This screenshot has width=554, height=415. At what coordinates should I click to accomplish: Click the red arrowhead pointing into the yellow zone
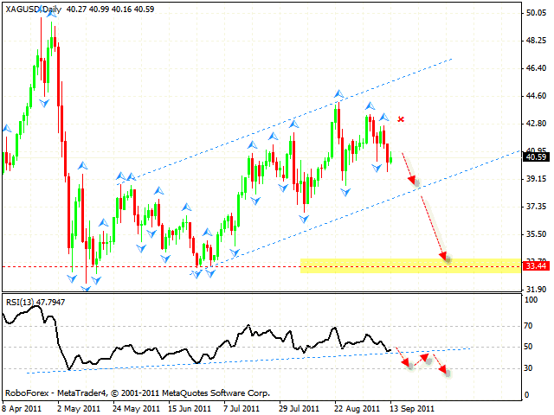coord(444,256)
